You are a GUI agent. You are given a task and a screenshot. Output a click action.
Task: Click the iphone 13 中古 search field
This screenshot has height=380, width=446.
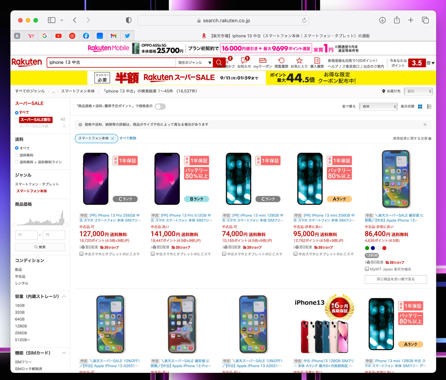tap(111, 62)
